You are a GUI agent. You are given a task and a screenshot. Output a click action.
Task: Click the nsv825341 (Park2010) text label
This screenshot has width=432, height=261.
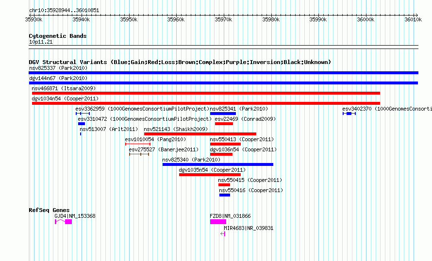[x=239, y=109]
